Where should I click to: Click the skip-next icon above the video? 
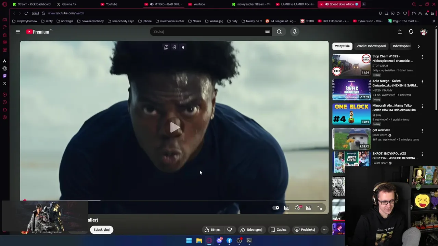point(183,47)
